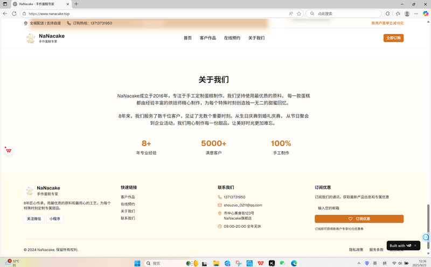The image size is (431, 267).
Task: Click the email envelope icon in footer
Action: coord(220,205)
